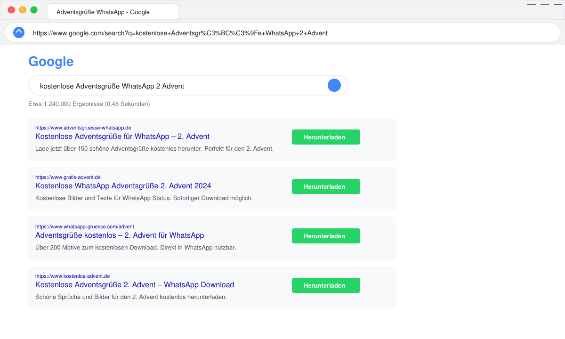
Task: Click the https://www.adventsgruesse-whatsapp.de URL text
Action: [x=83, y=128]
